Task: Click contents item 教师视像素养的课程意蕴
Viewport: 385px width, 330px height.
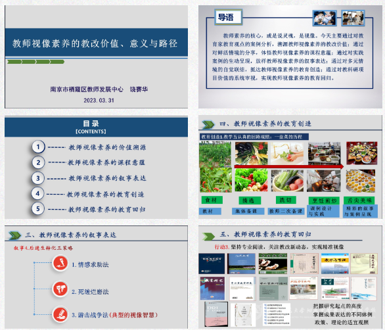Action: pyautogui.click(x=106, y=162)
